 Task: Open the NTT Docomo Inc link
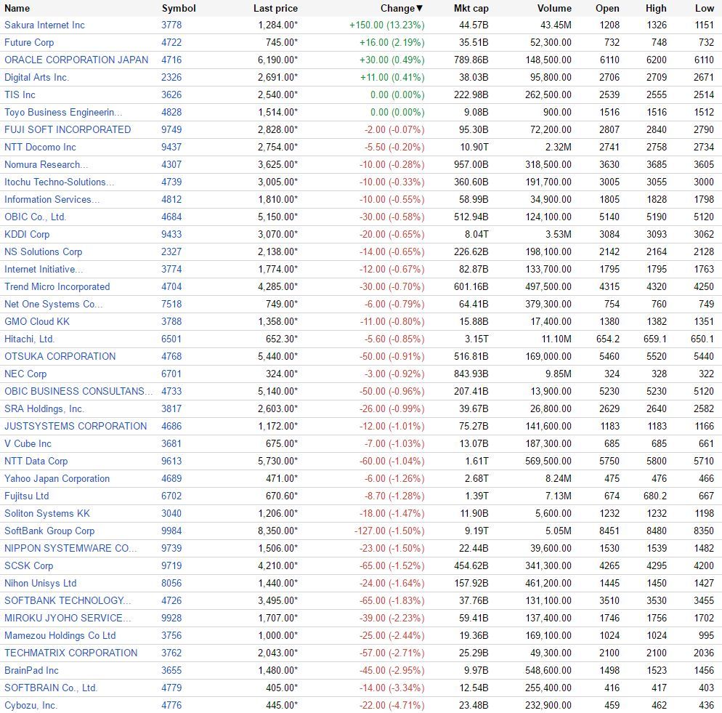(40, 147)
